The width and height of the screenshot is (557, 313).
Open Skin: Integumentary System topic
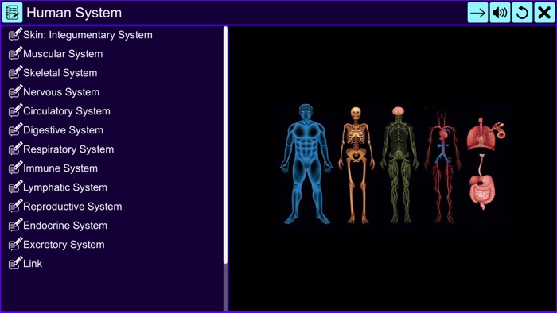point(88,35)
